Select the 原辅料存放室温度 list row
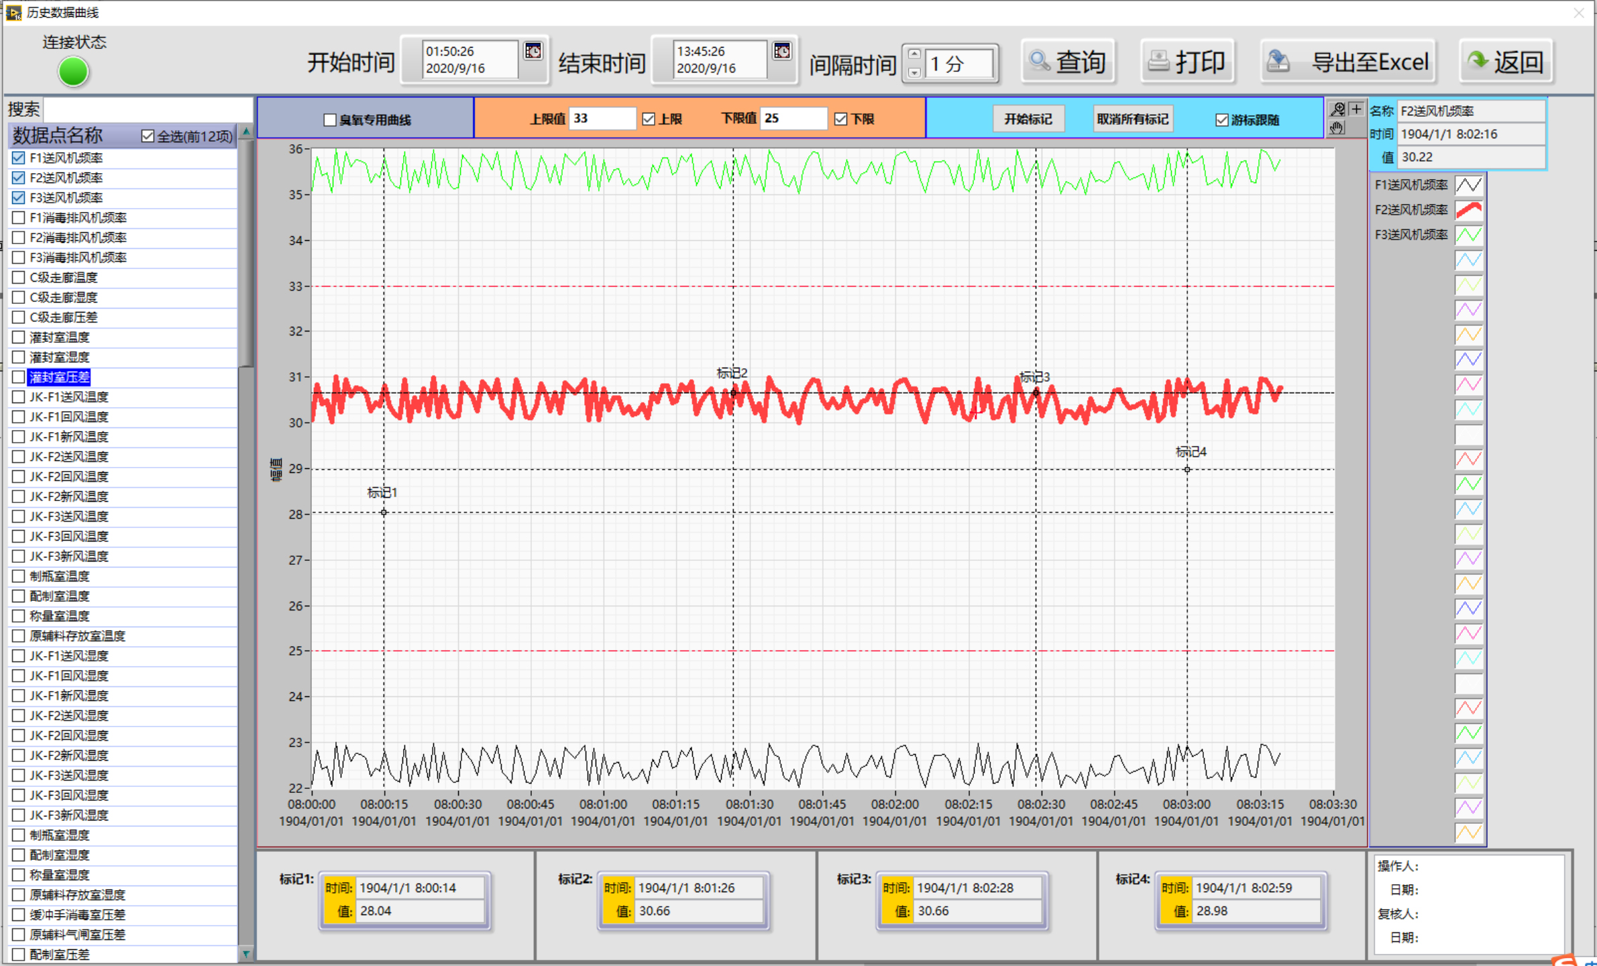Viewport: 1597px width, 966px height. [x=123, y=636]
